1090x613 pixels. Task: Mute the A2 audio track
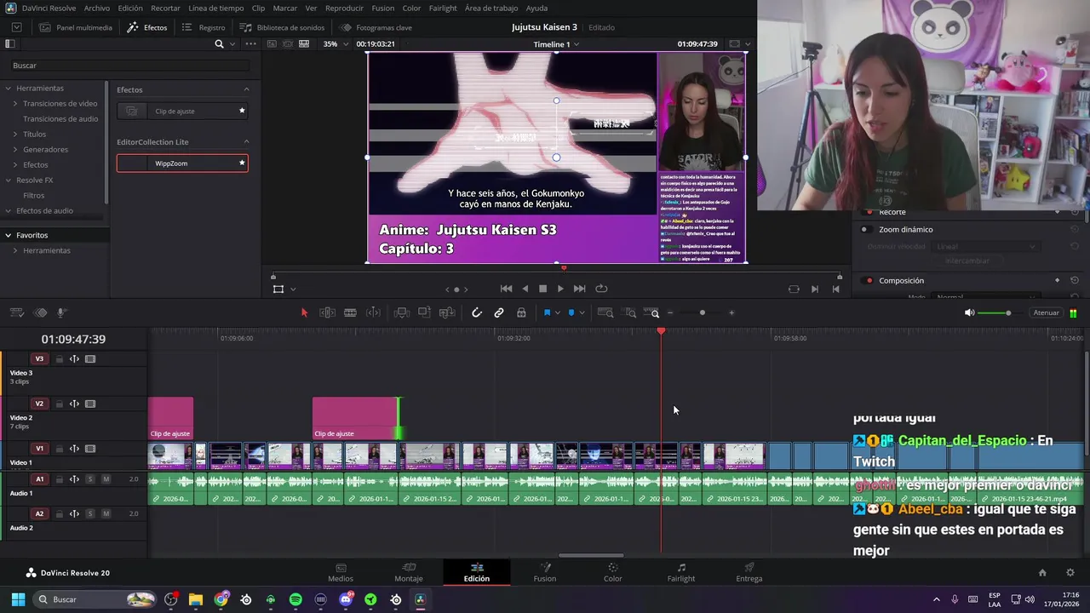click(x=106, y=513)
